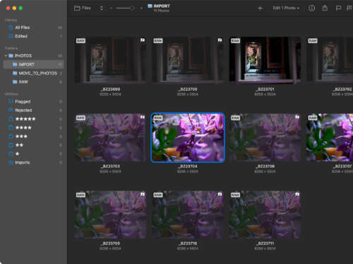Select flower thumbnail _BZ23711
Image resolution: width=353 pixels, height=264 pixels.
[x=265, y=215]
